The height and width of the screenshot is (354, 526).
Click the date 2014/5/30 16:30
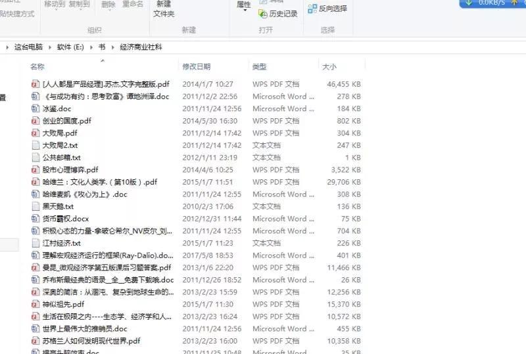point(210,121)
